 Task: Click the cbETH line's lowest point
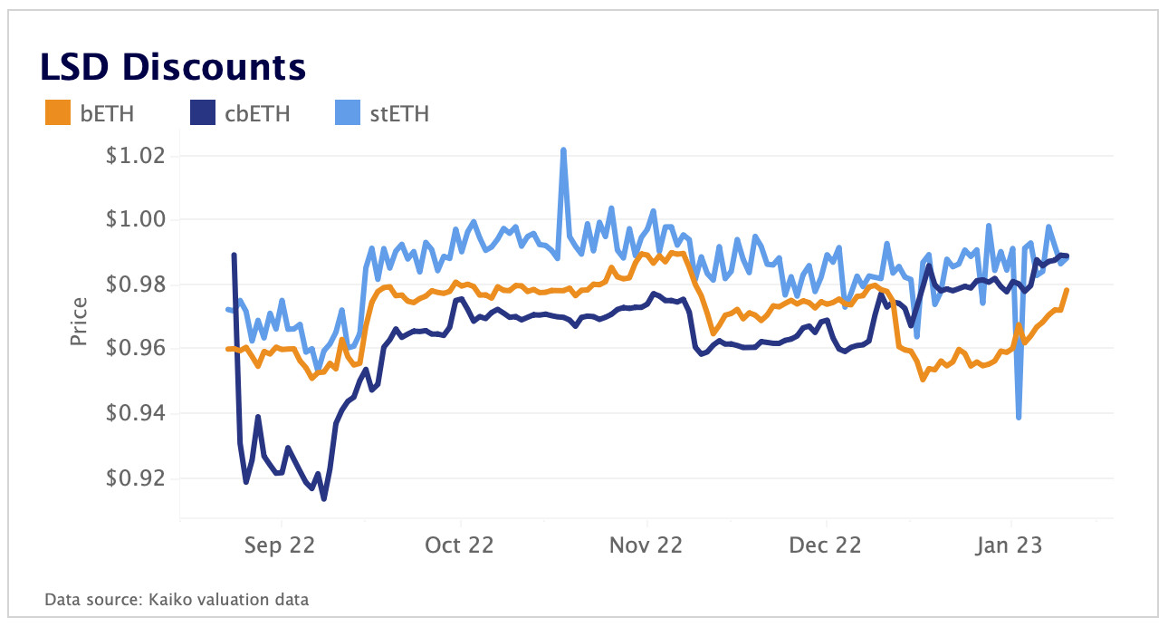324,498
